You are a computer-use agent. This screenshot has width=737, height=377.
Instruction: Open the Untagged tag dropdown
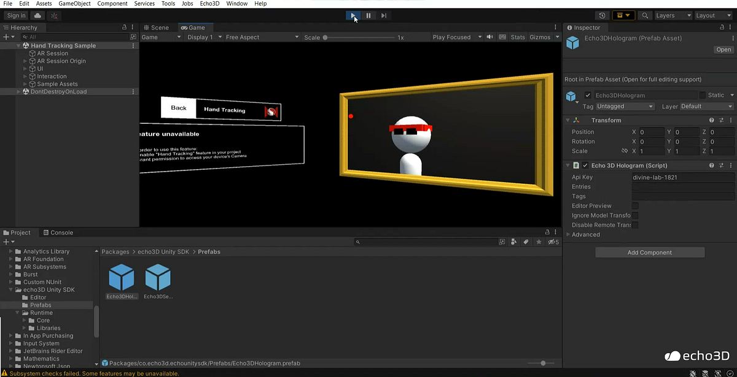pyautogui.click(x=624, y=105)
